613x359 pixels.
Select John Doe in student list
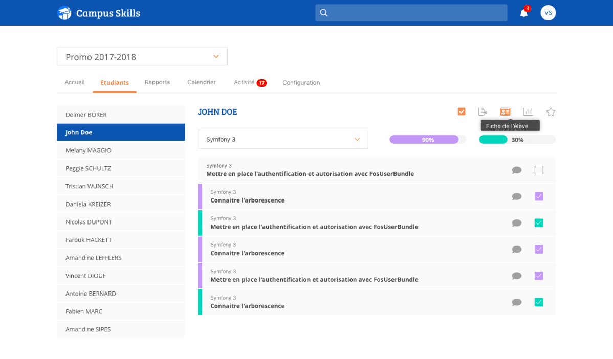[x=121, y=132]
